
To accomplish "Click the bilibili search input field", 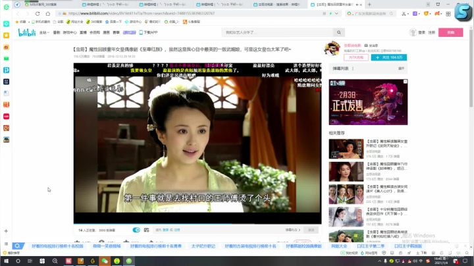I will (x=278, y=32).
